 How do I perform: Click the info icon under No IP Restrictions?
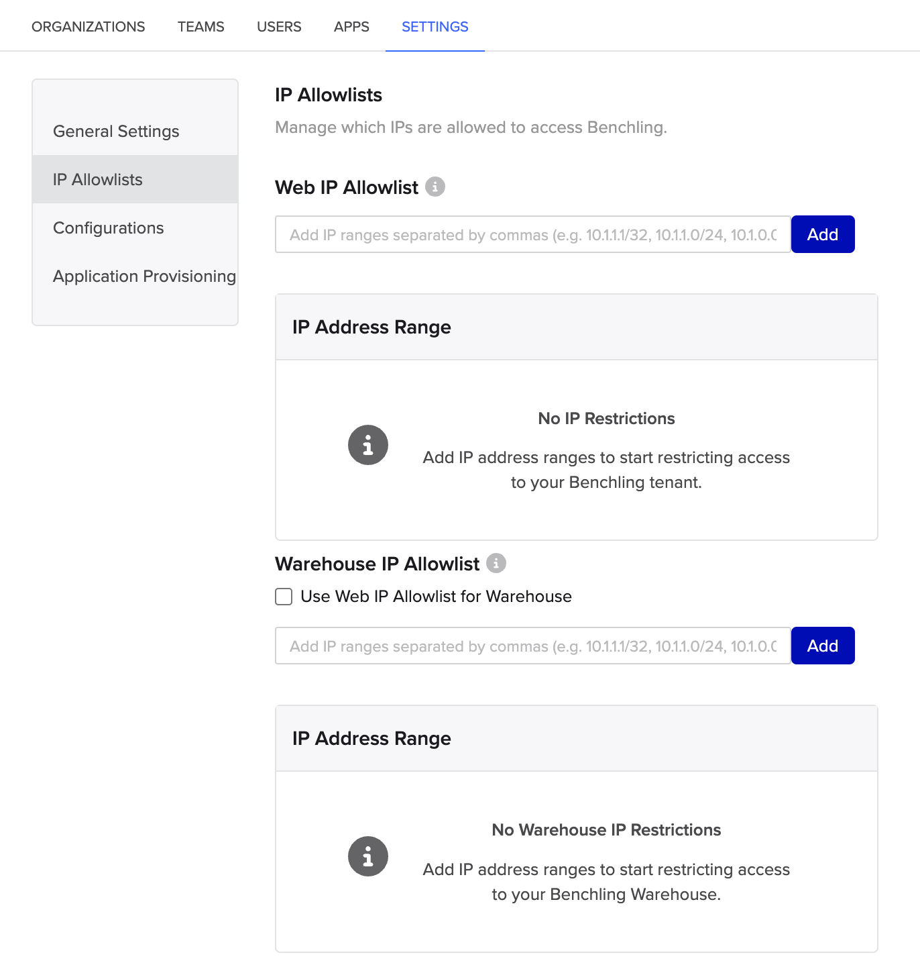click(x=367, y=444)
